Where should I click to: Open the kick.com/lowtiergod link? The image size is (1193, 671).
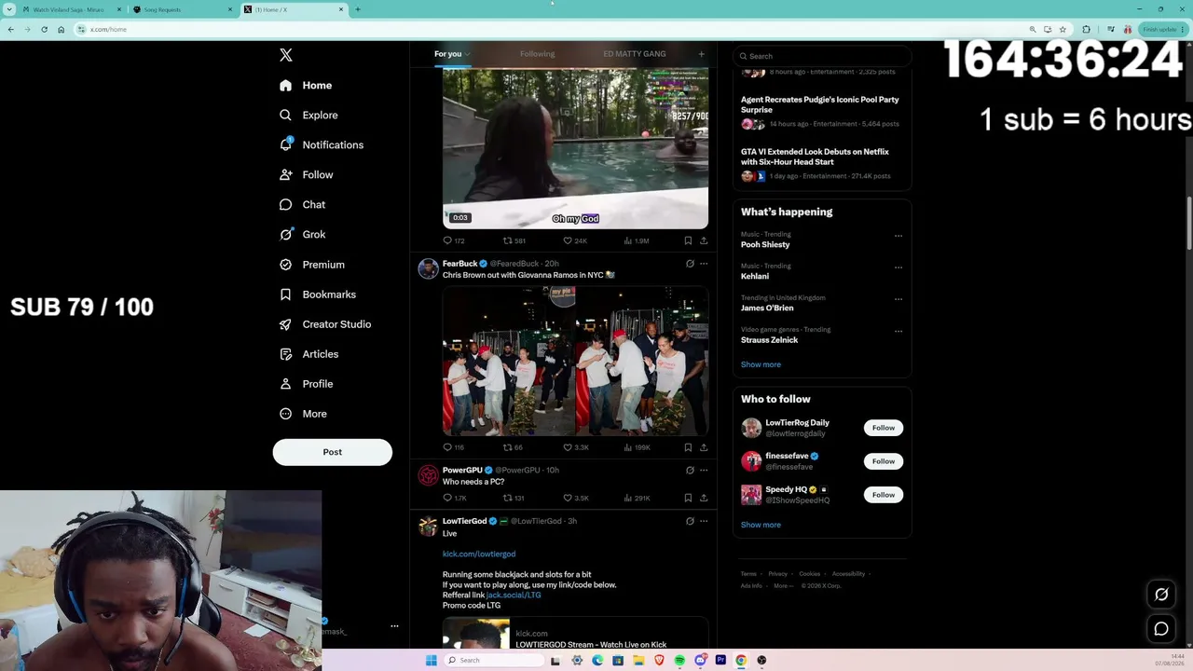(479, 554)
